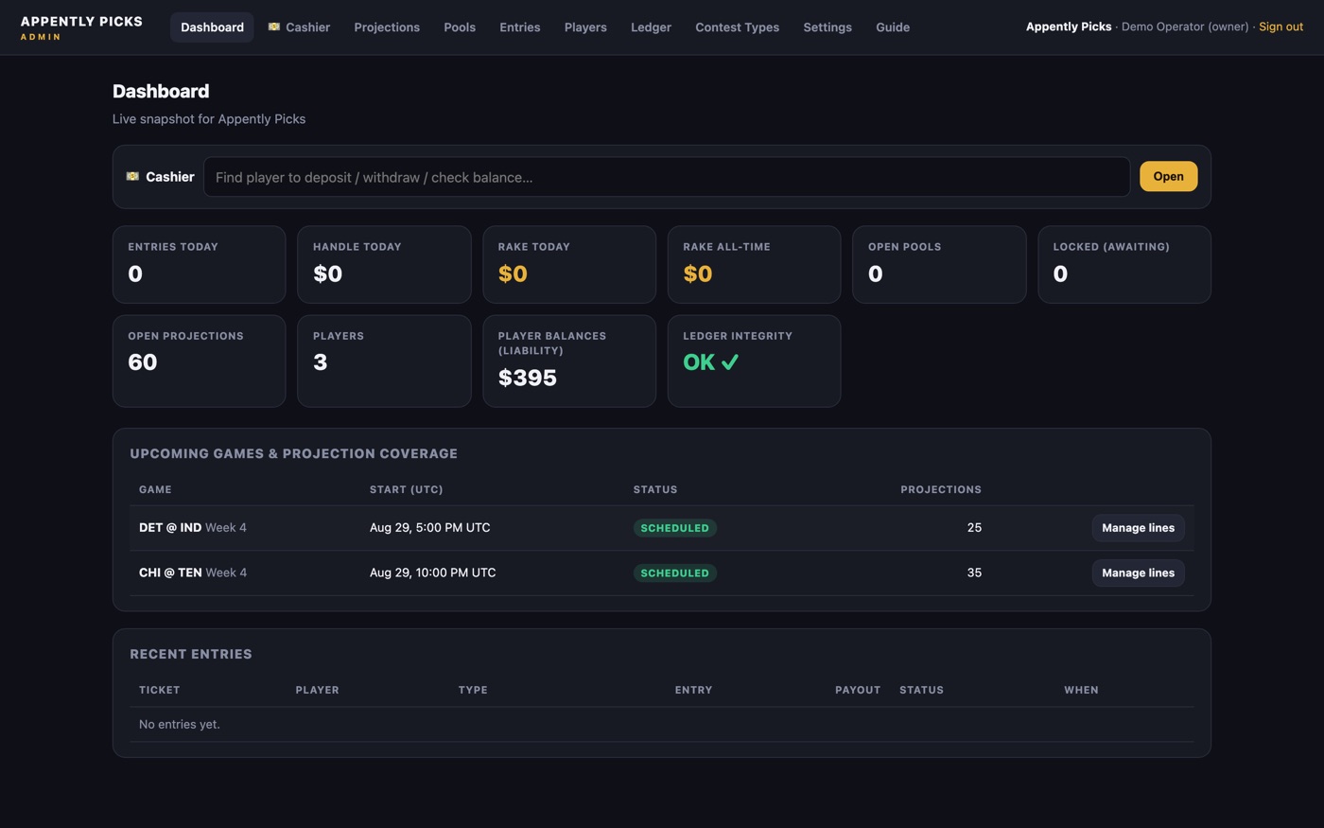Click the projections count 35
The image size is (1324, 828).
pyautogui.click(x=974, y=573)
